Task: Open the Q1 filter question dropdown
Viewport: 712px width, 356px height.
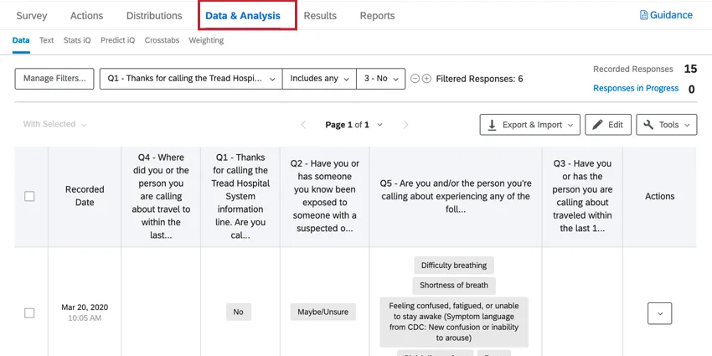Action: coord(190,79)
